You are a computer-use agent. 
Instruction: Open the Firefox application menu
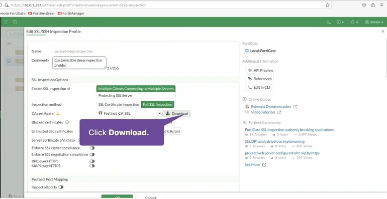(381, 5)
